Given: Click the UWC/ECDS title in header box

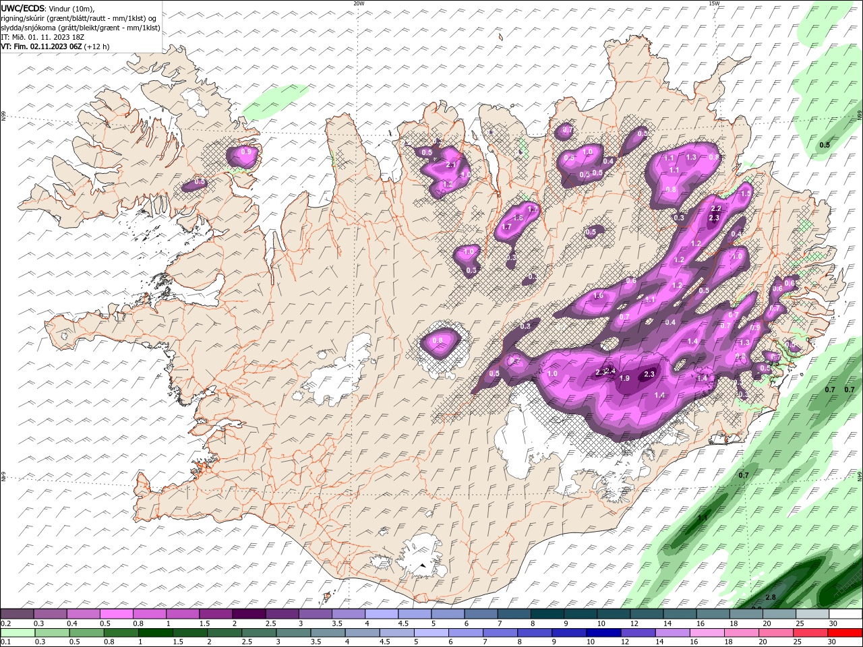Looking at the screenshot, I should (x=23, y=8).
